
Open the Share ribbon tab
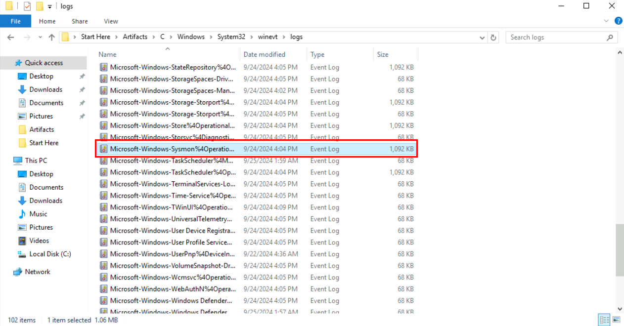coord(80,21)
